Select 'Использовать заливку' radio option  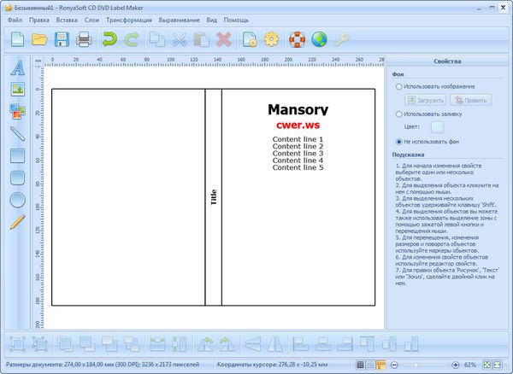pos(399,114)
